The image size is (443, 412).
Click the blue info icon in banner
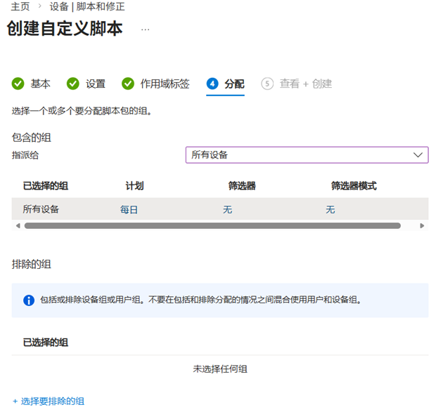coord(29,300)
